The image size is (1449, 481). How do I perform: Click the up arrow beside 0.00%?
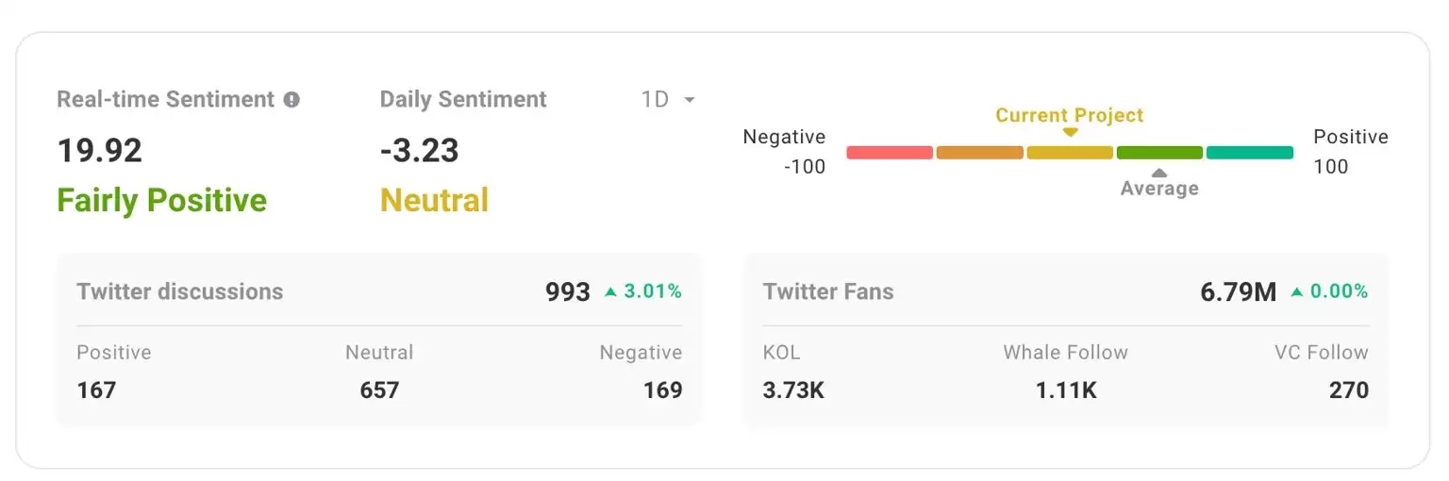tap(1297, 292)
